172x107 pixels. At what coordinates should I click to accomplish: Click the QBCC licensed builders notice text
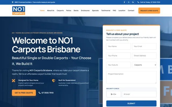tap(35, 2)
